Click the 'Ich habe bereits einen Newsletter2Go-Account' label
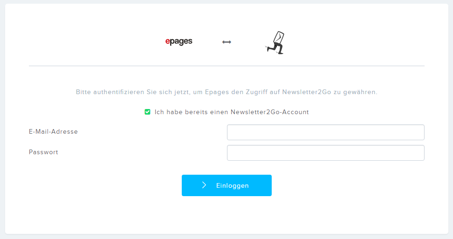This screenshot has width=453, height=239. (x=232, y=112)
